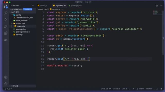Click the feedback icon in status bar
Image resolution: width=165 pixels, height=92 pixels.
tap(157, 89)
